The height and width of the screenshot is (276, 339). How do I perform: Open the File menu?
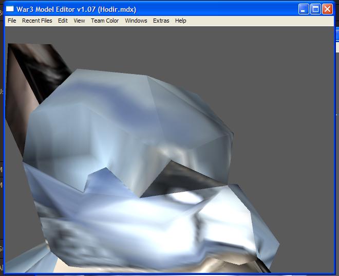coord(12,21)
